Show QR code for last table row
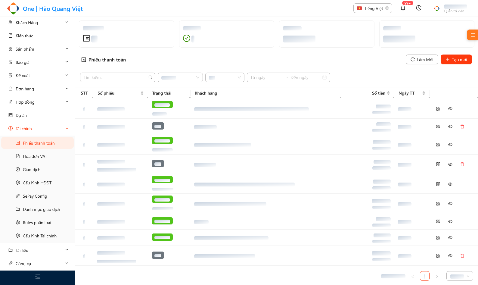Image resolution: width=478 pixels, height=285 pixels. tap(438, 256)
